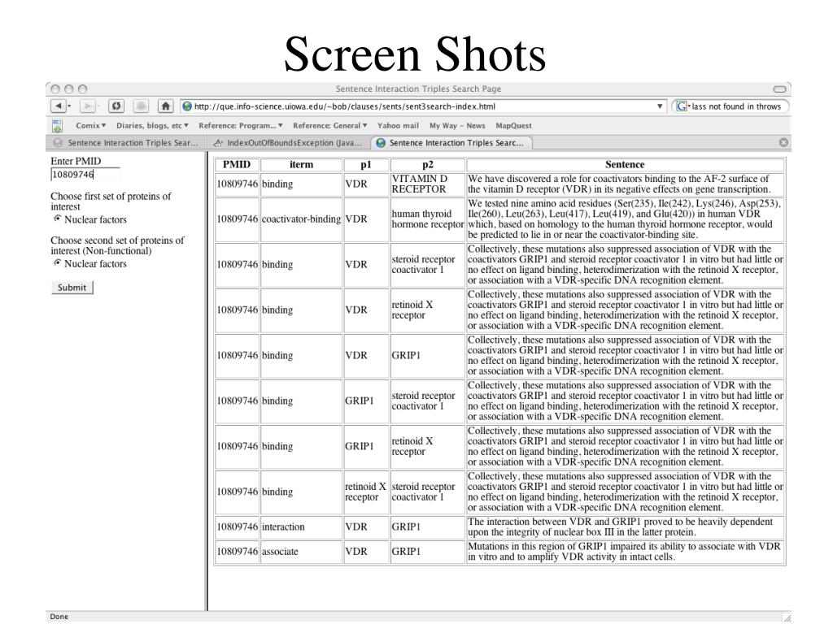Viewport: 833px width, 624px height.
Task: Click the "coactivator-binding" cell
Action: coord(301,219)
